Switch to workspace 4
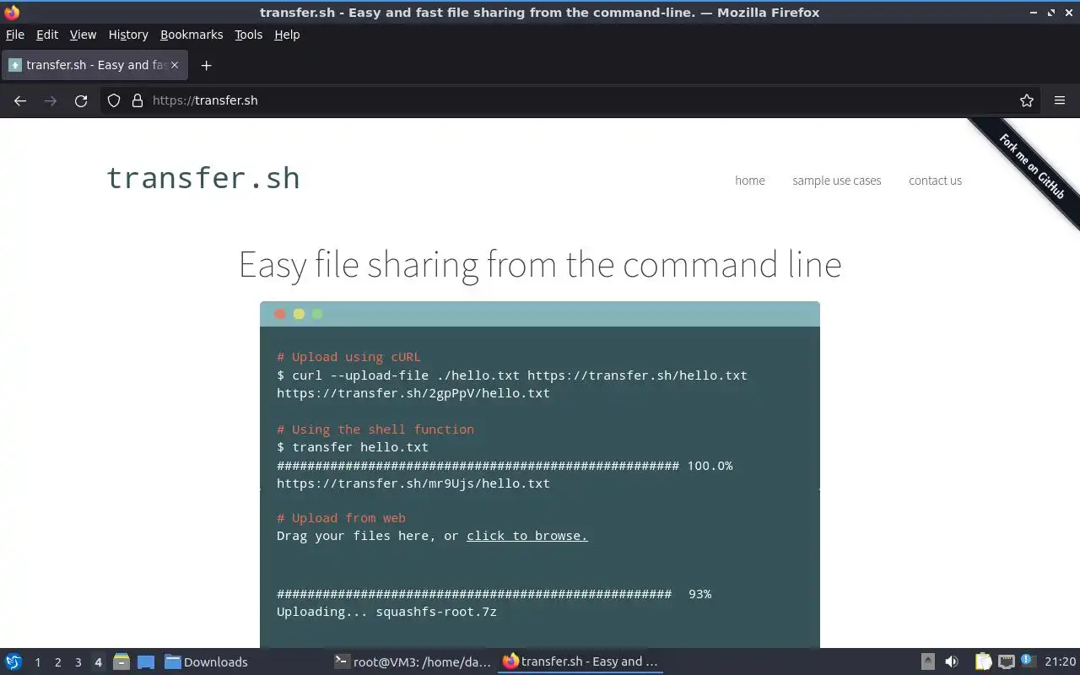Viewport: 1080px width, 675px height. point(98,662)
